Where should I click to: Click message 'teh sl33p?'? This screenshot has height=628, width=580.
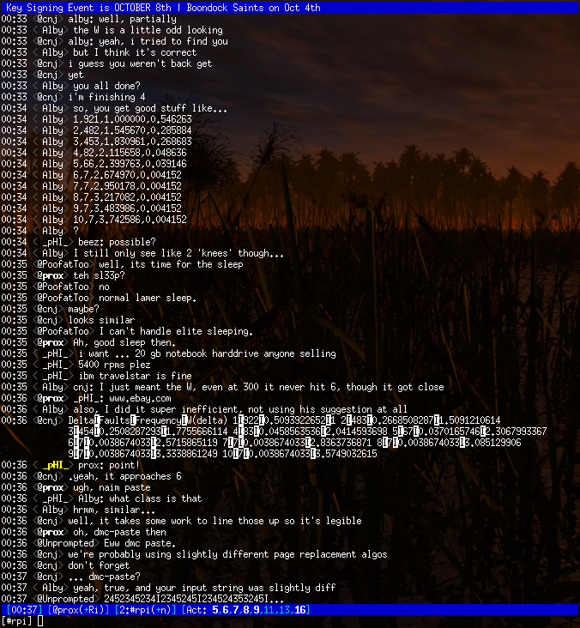[99, 276]
